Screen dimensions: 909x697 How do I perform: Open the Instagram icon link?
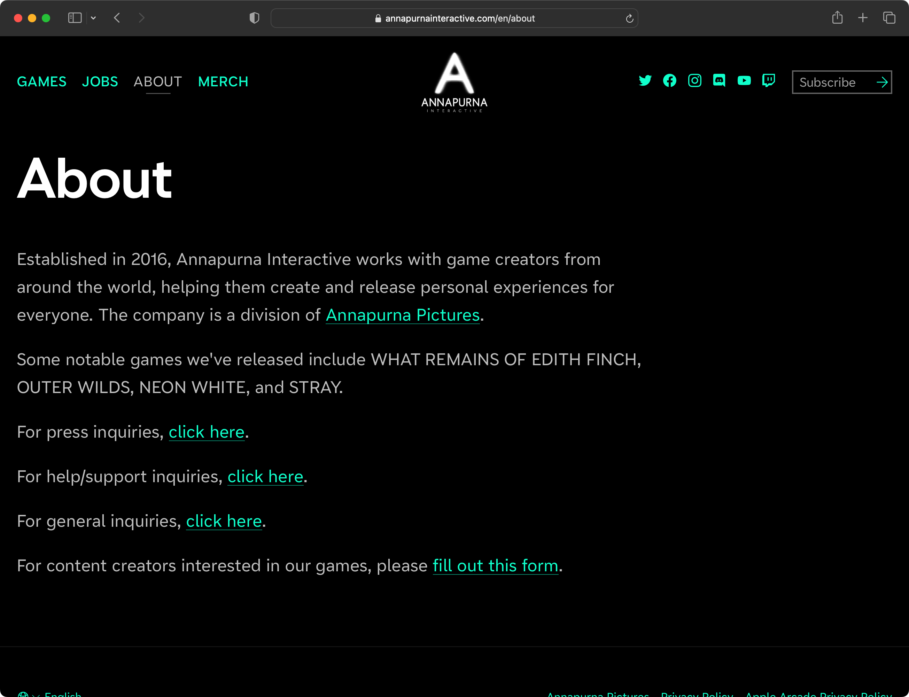click(x=694, y=80)
